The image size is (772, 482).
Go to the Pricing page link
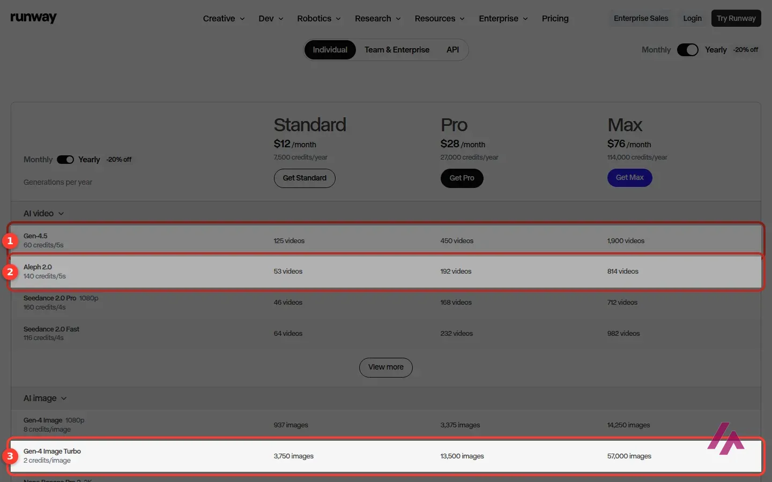[x=555, y=18]
